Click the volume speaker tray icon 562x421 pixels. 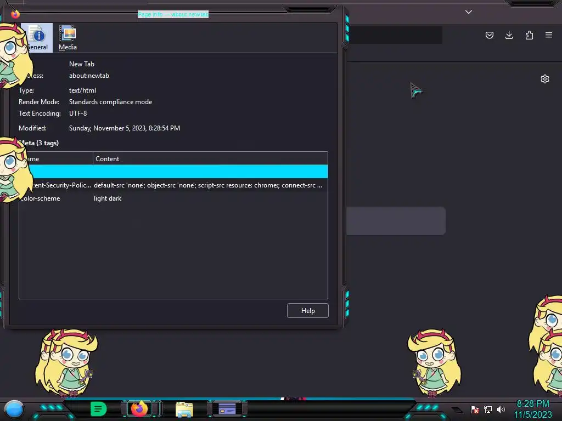(501, 409)
